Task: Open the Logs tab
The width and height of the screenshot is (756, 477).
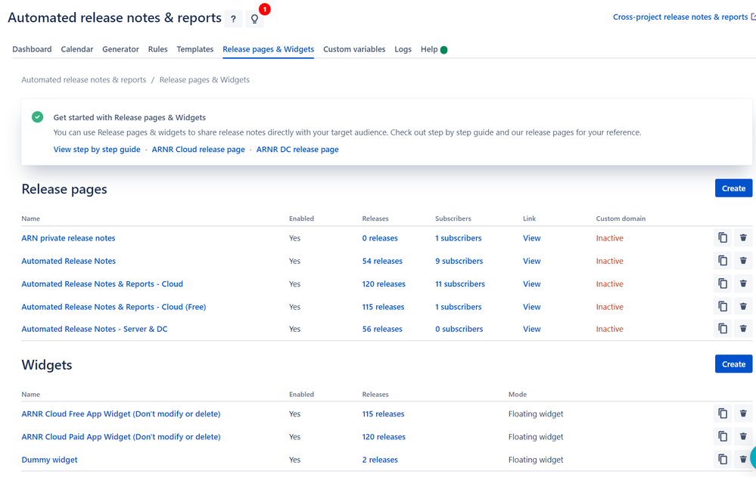Action: coord(403,49)
